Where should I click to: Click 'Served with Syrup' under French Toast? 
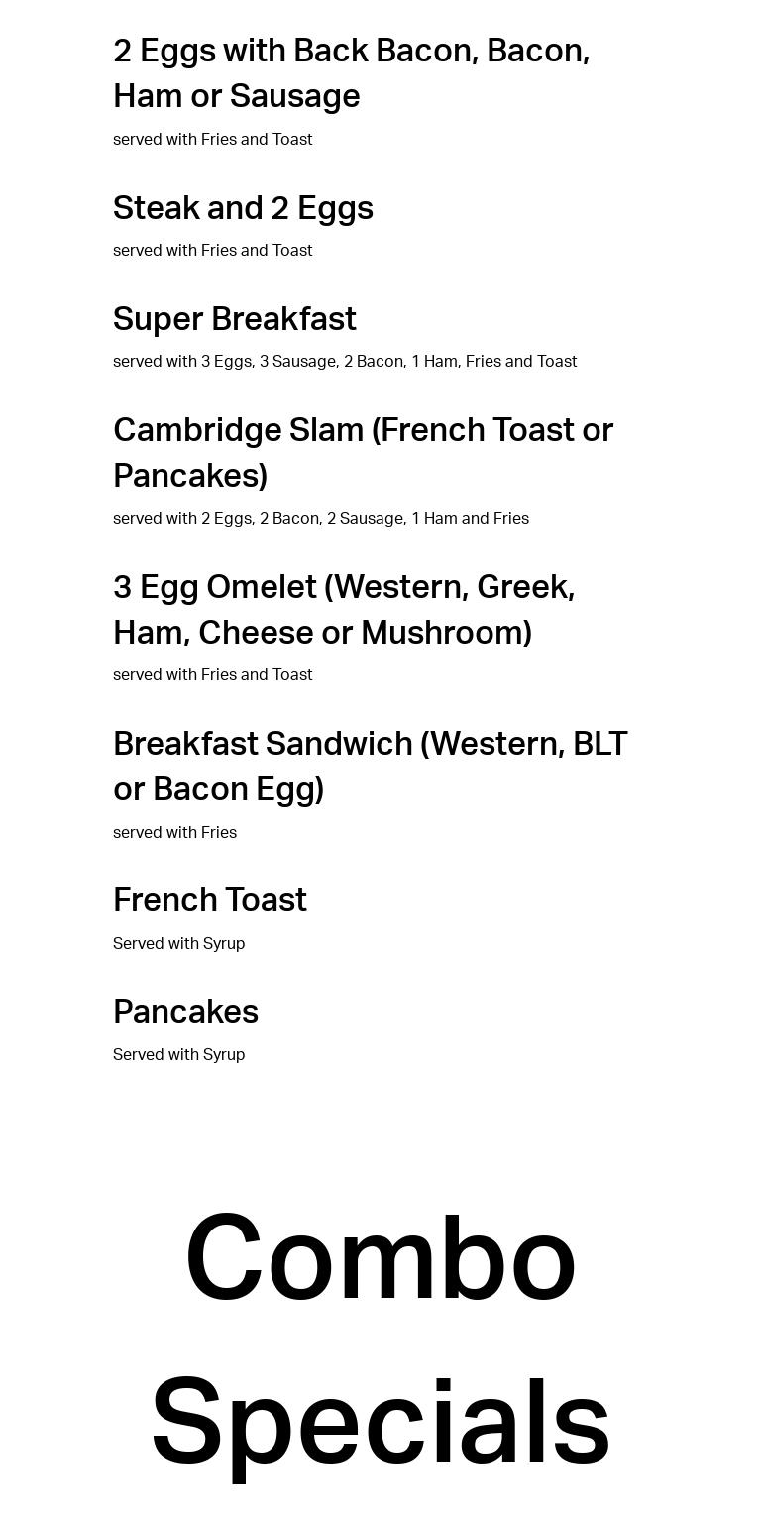(178, 944)
